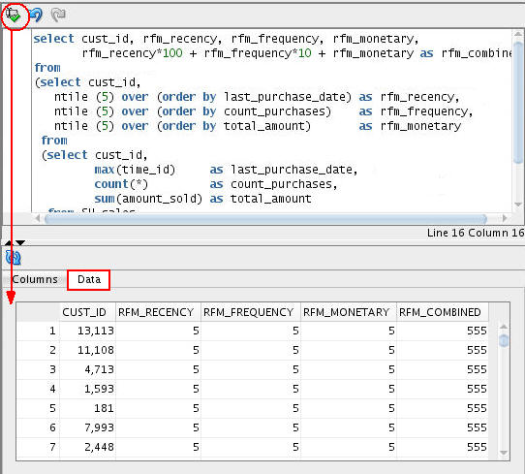Click RFM_COMBINED value 555 in row 3

tap(443, 369)
